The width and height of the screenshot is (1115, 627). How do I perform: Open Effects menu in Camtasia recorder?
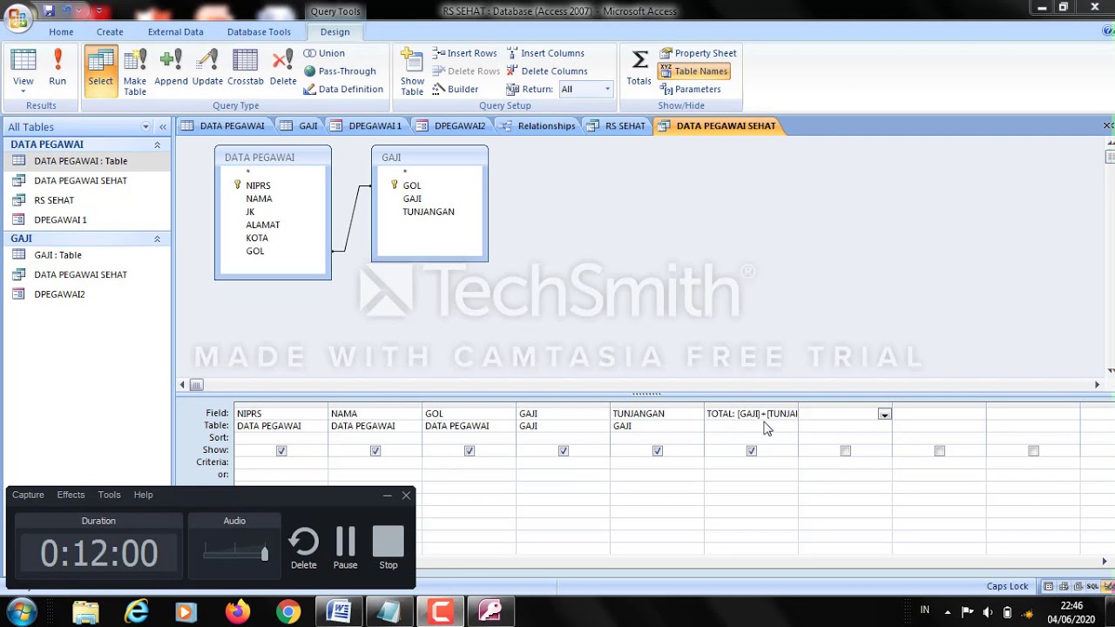click(71, 495)
